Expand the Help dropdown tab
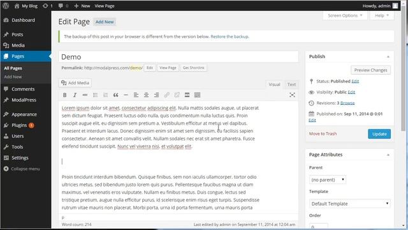Image resolution: width=408 pixels, height=230 pixels. (x=382, y=15)
